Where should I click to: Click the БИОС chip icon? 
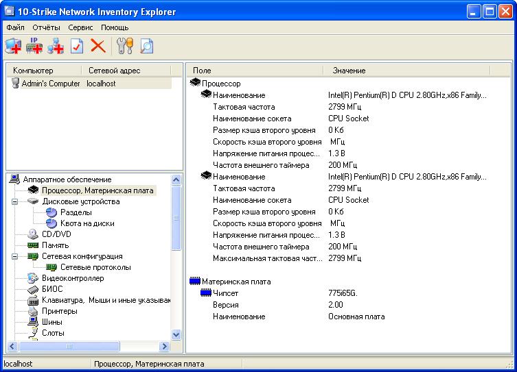(x=33, y=289)
